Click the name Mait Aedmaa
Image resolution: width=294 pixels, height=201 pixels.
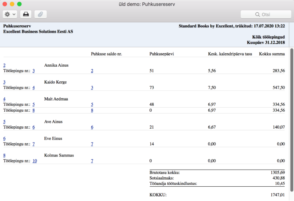(56, 99)
